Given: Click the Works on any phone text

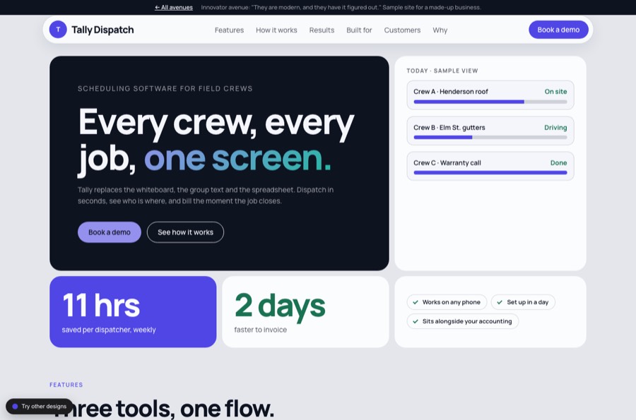Looking at the screenshot, I should coord(451,302).
